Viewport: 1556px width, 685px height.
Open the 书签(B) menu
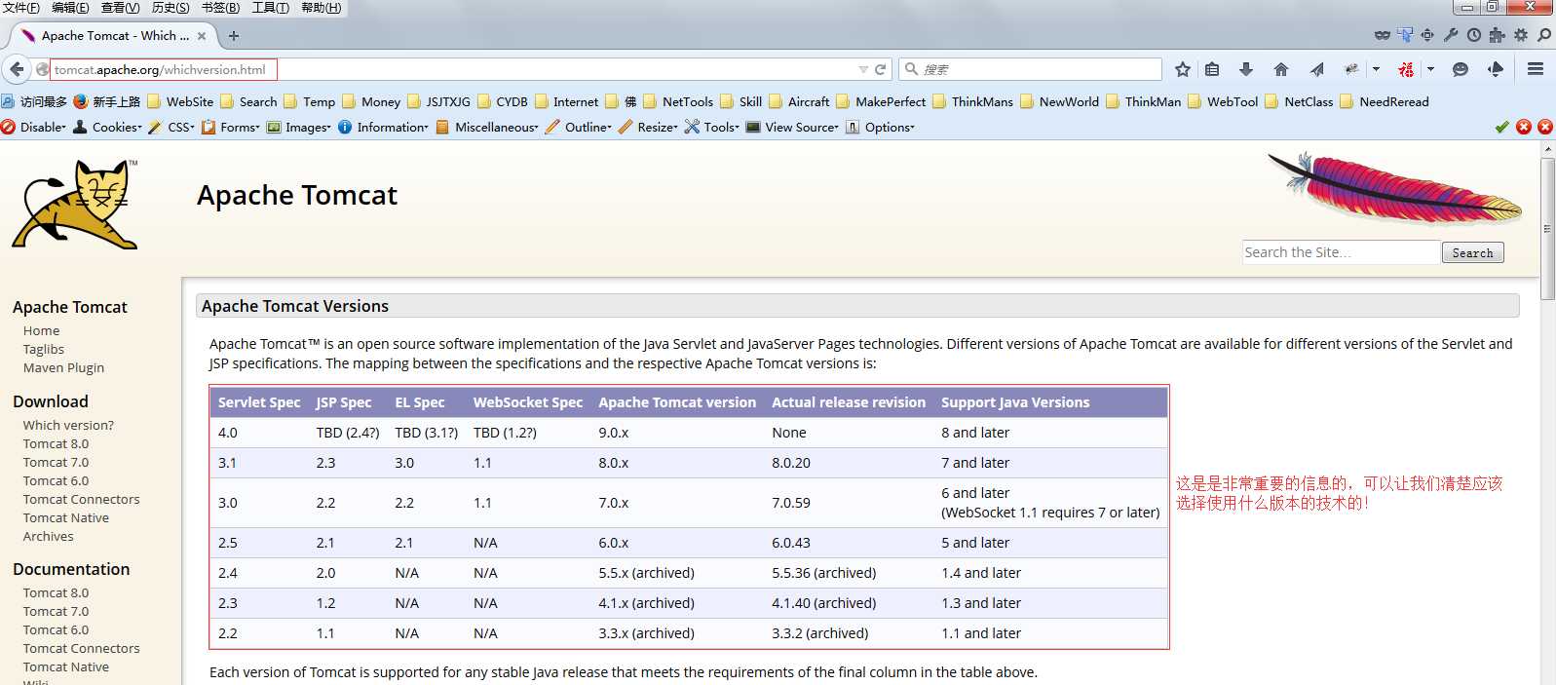tap(220, 8)
